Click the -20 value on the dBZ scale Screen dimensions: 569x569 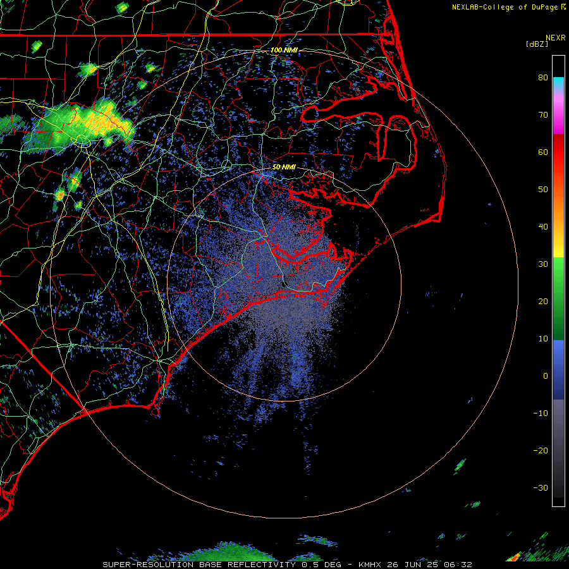[541, 451]
